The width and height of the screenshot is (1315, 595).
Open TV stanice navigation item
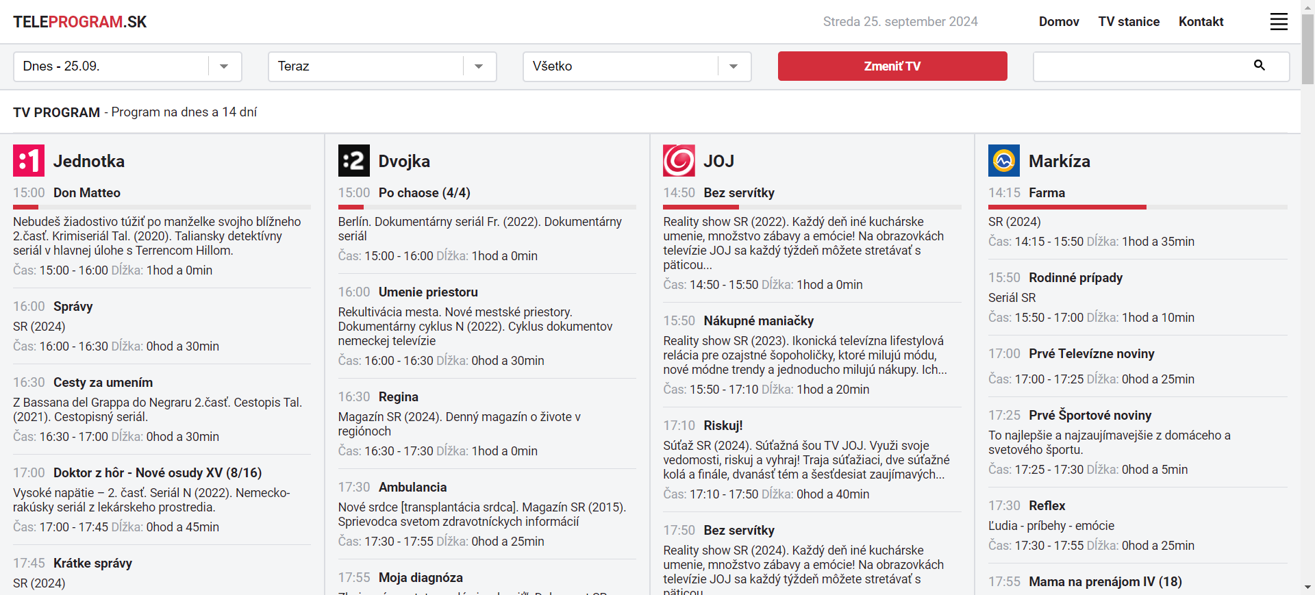pyautogui.click(x=1129, y=22)
